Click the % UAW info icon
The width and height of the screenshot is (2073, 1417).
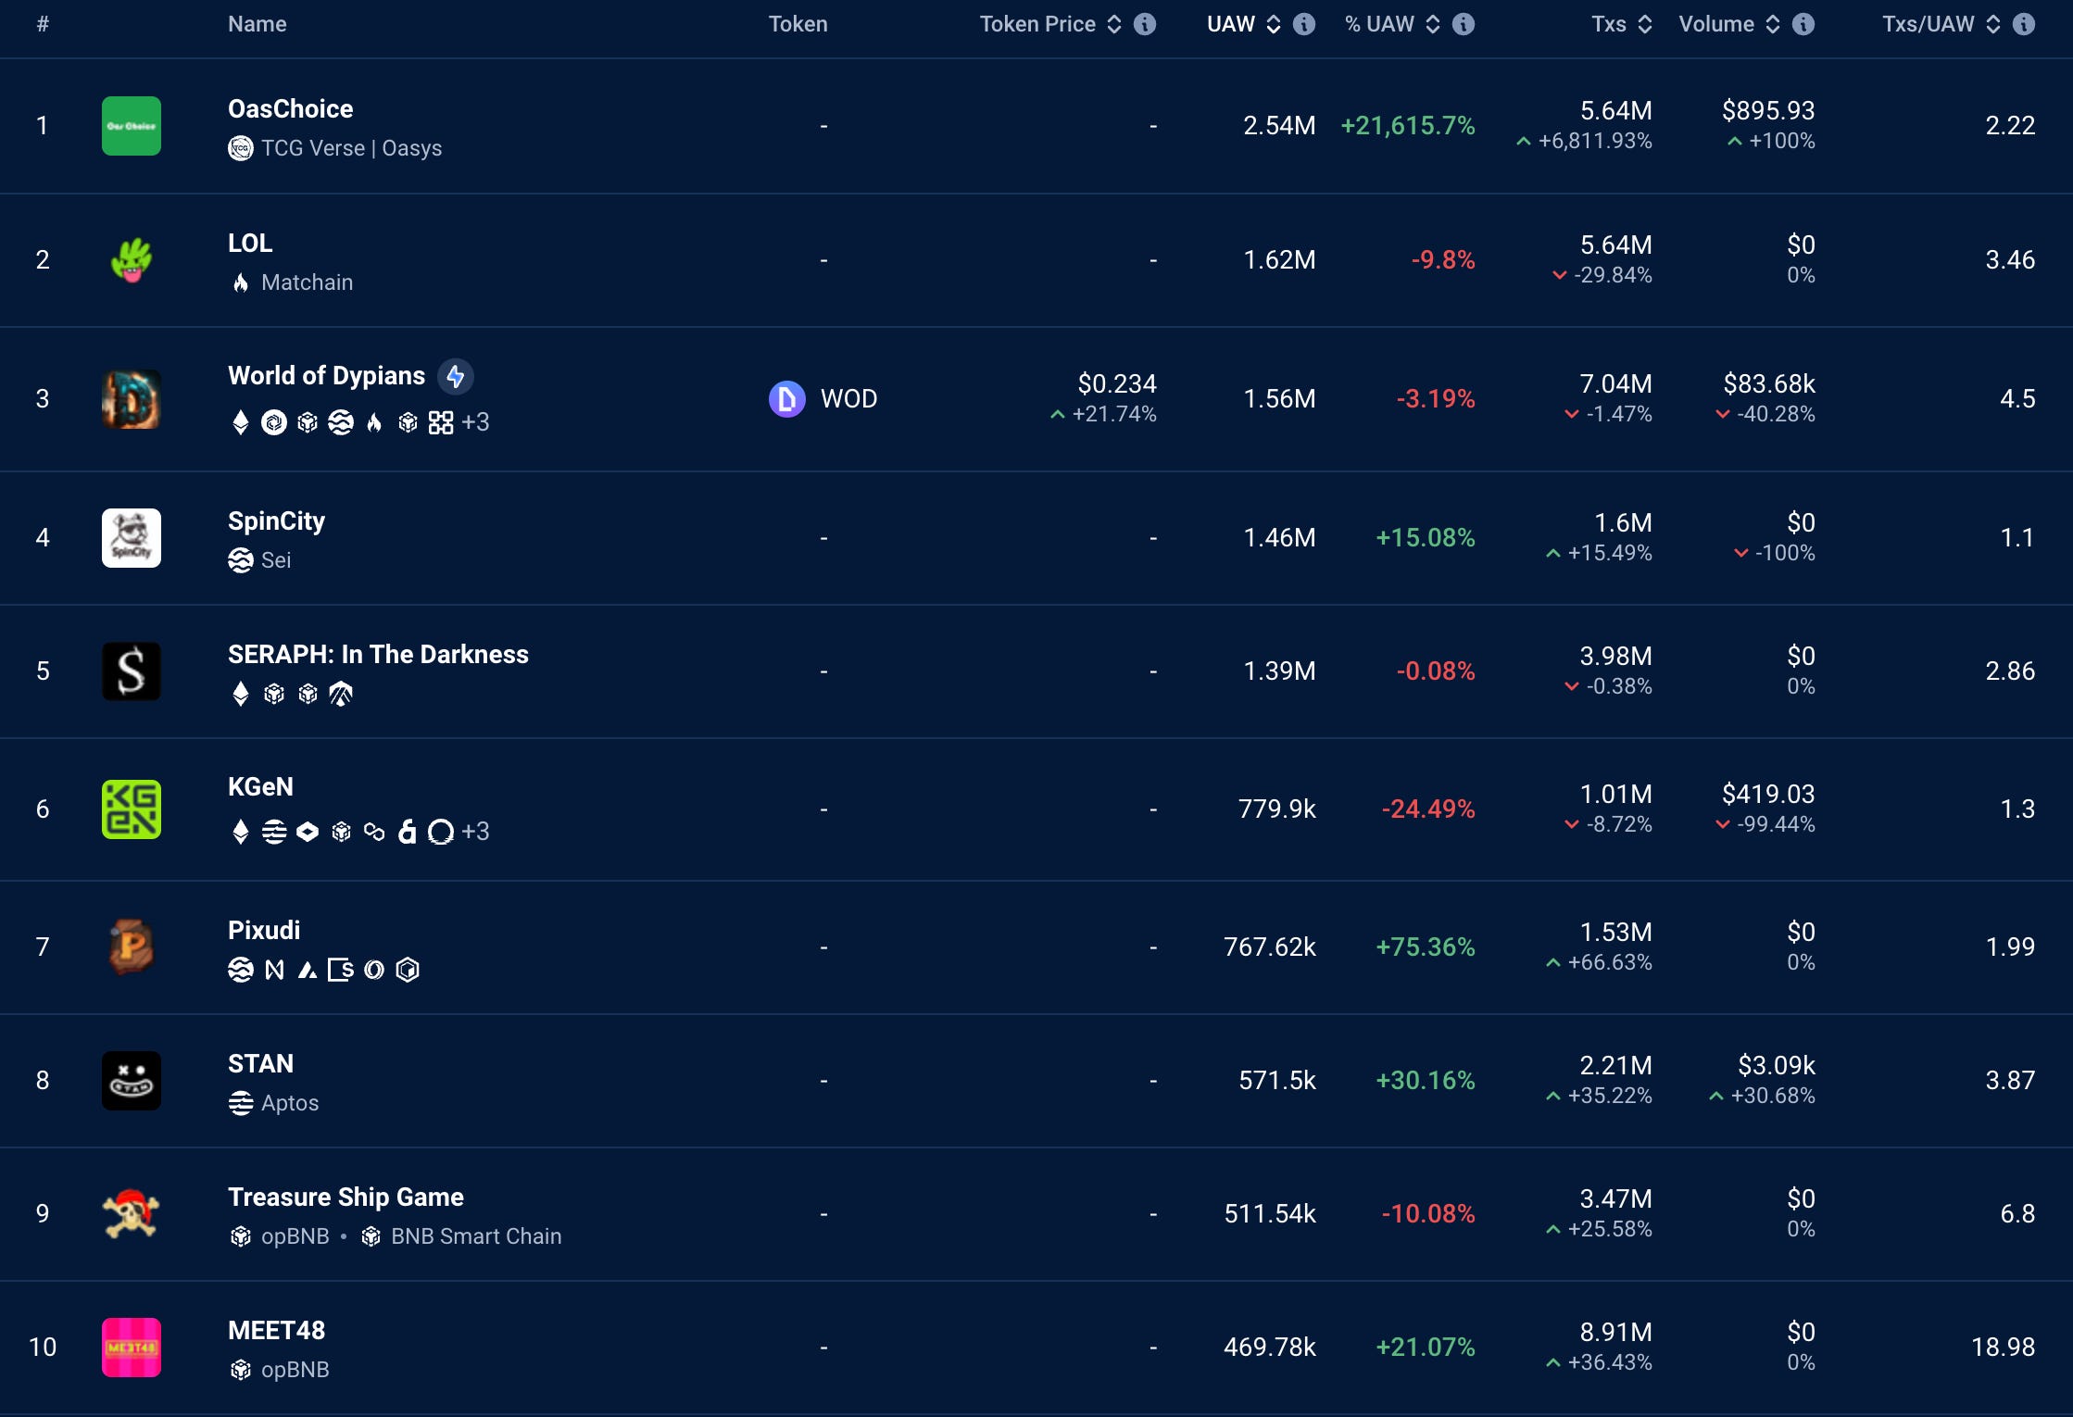coord(1464,24)
